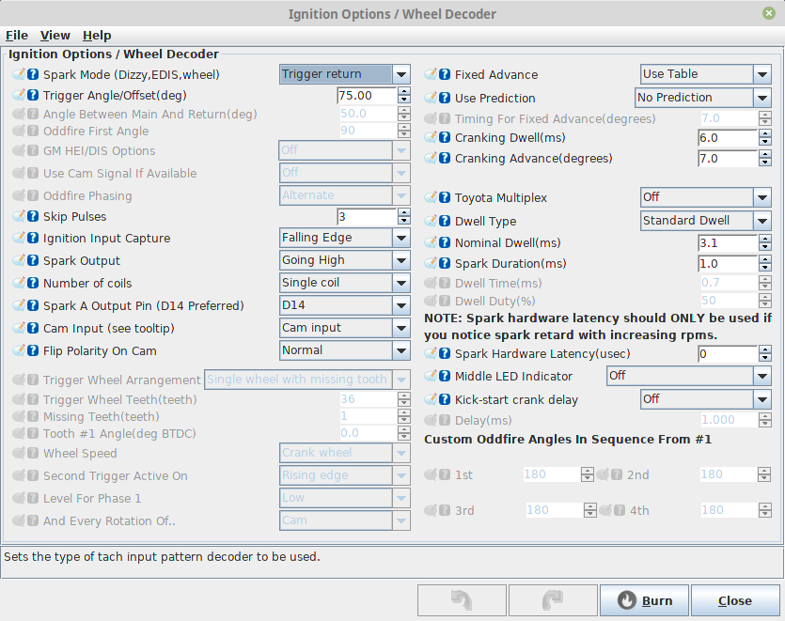Click the help icon beside Spark Mode
The width and height of the screenshot is (785, 621).
point(34,74)
